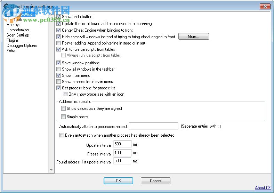Click the Freeze interval value field

pyautogui.click(x=122, y=153)
